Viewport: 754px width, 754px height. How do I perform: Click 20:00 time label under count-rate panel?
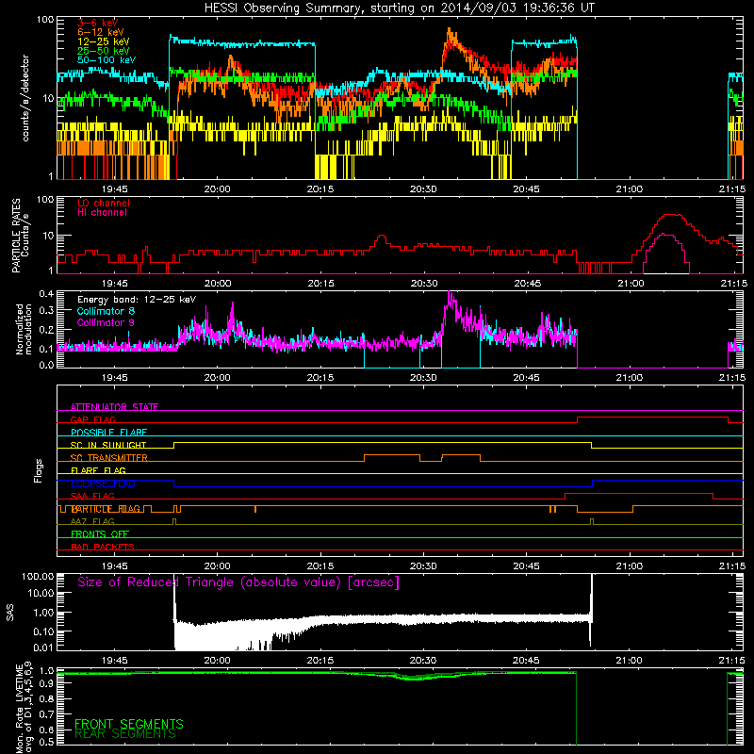(x=217, y=189)
